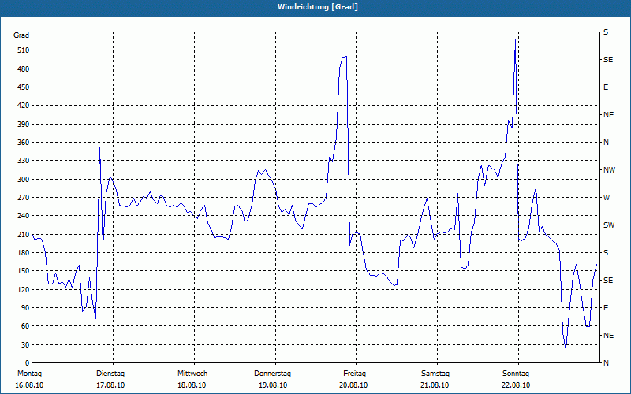Click the "Montag" day label
Viewport: 631px width, 394px height.
pos(29,374)
